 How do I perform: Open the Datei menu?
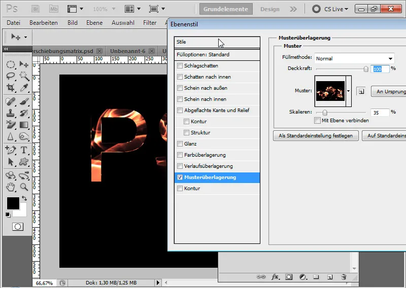14,23
